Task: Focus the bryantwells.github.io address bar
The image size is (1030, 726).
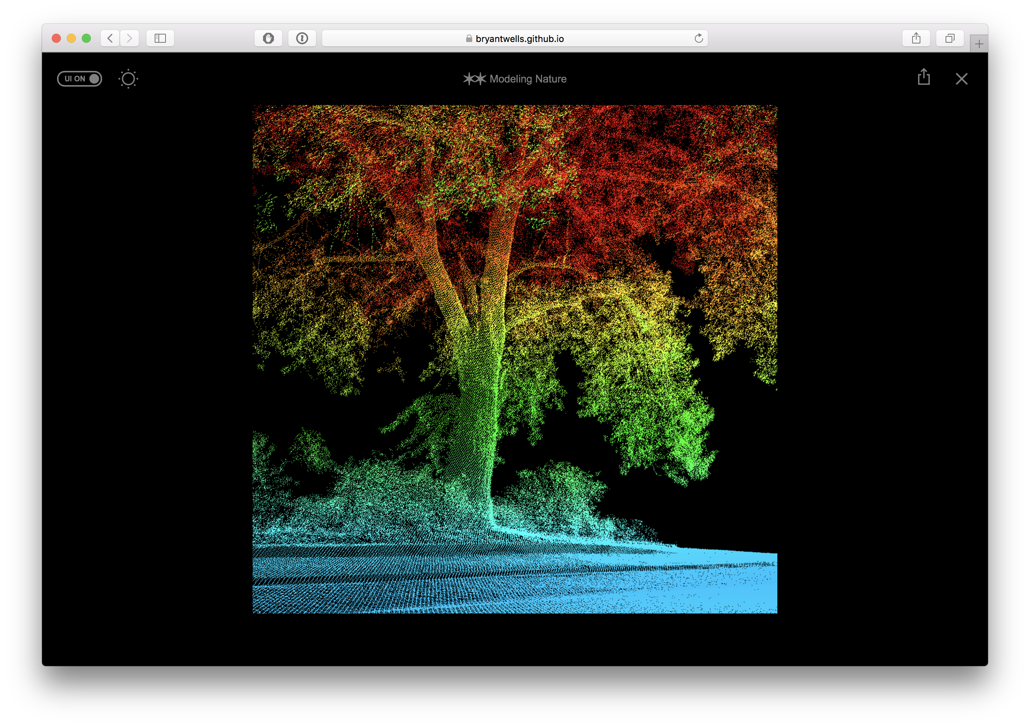Action: pos(519,39)
